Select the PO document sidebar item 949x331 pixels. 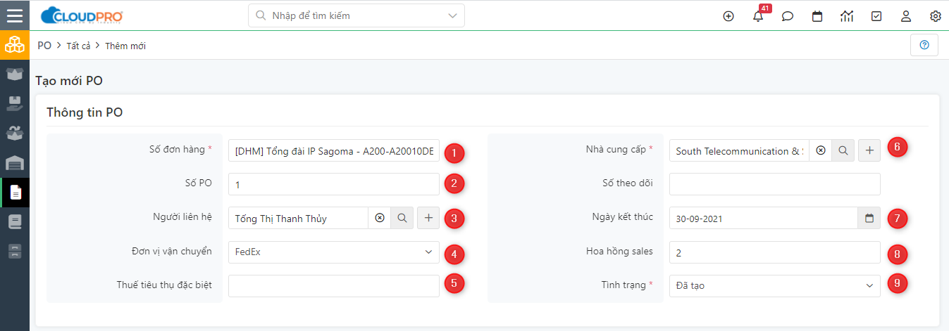[x=15, y=192]
